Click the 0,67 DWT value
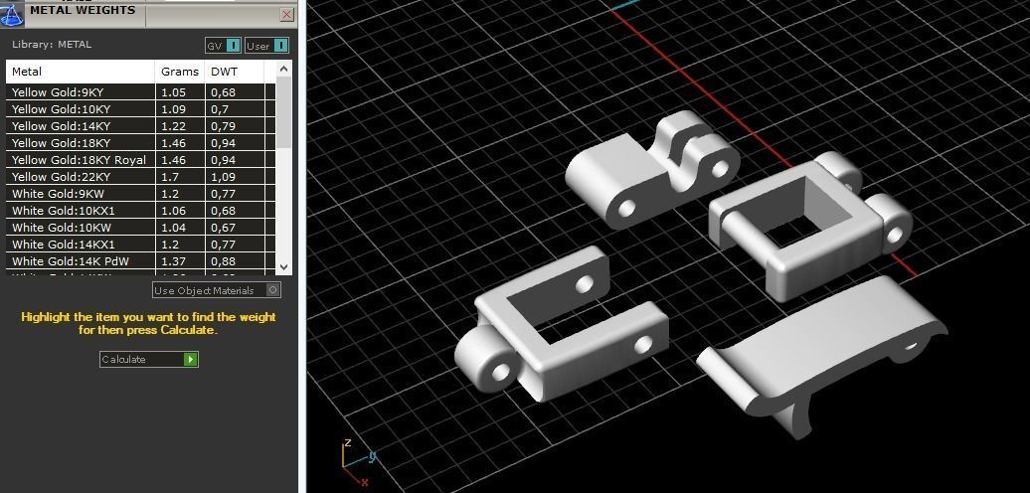 [x=223, y=228]
